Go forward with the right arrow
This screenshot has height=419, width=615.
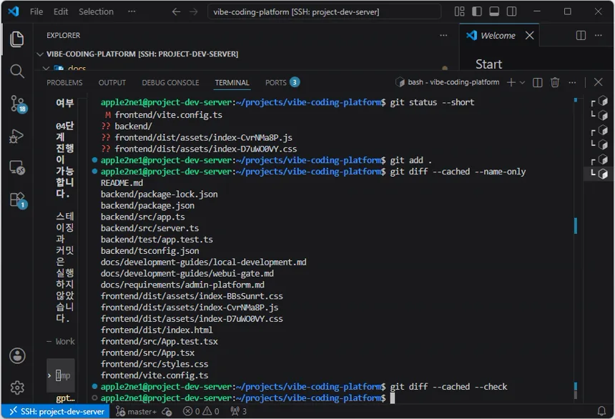coord(193,11)
